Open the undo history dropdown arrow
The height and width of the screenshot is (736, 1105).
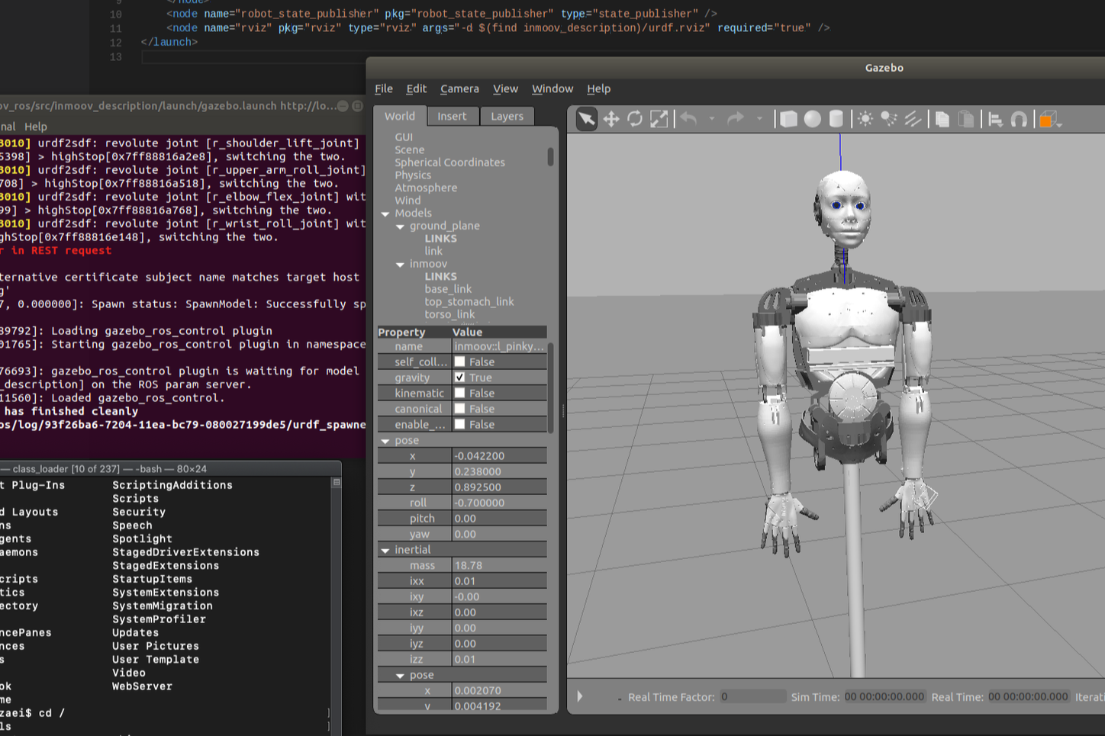tap(712, 119)
